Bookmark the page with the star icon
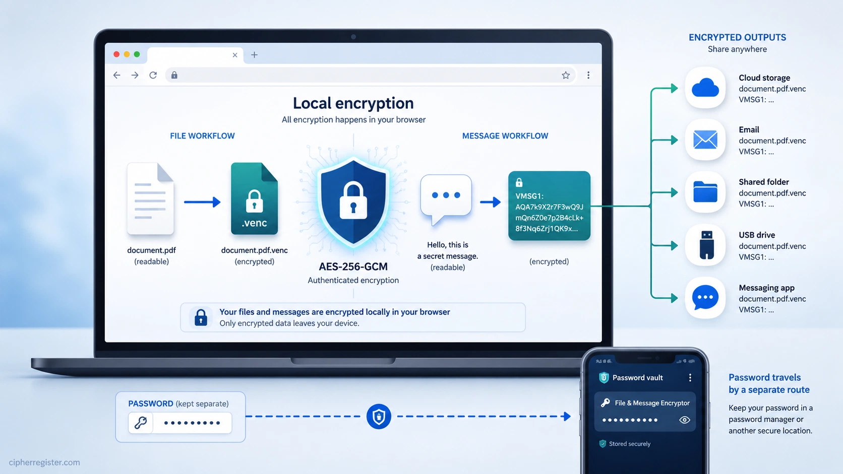Screen dimensions: 843x474 566,75
